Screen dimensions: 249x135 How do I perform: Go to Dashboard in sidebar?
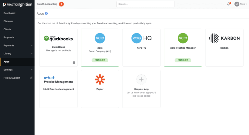[9, 13]
